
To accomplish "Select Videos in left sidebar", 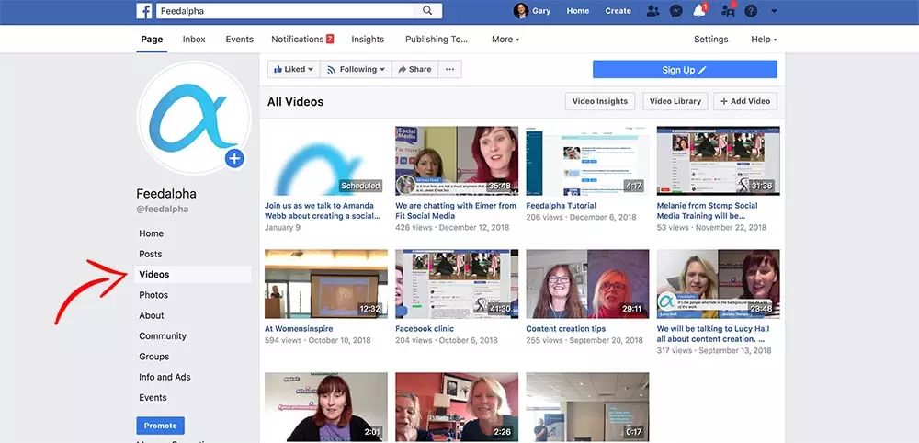I will click(x=193, y=274).
